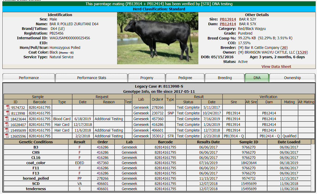This screenshot has height=194, width=317.
Task: Click the Results Date column header
Action: (208, 142)
